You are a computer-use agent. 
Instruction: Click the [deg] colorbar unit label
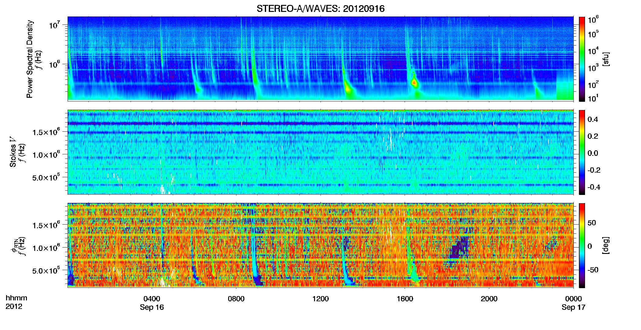coord(606,245)
